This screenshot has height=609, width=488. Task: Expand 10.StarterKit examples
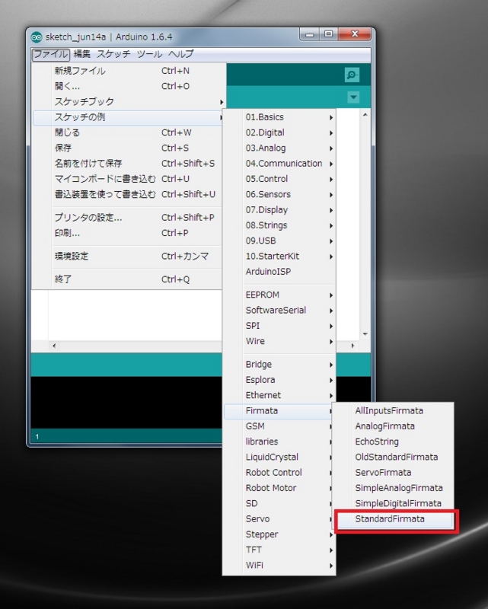pyautogui.click(x=279, y=257)
